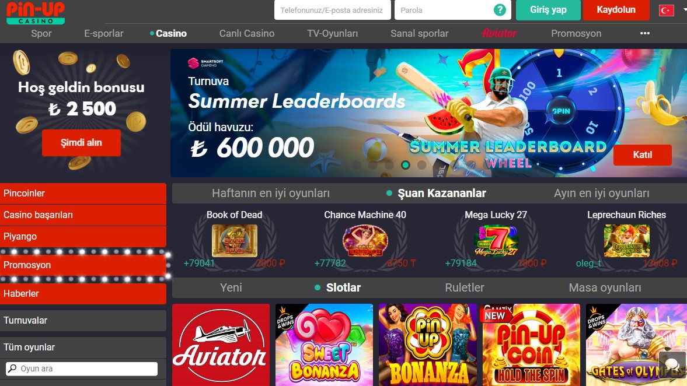The image size is (687, 386).
Task: Open the Leprechaun Riches game icon
Action: tap(626, 240)
